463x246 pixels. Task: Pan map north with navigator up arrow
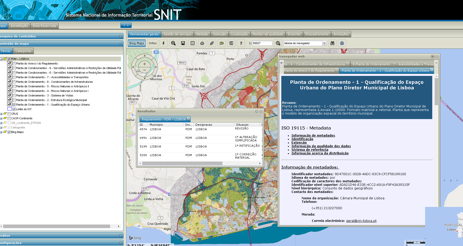point(145,55)
